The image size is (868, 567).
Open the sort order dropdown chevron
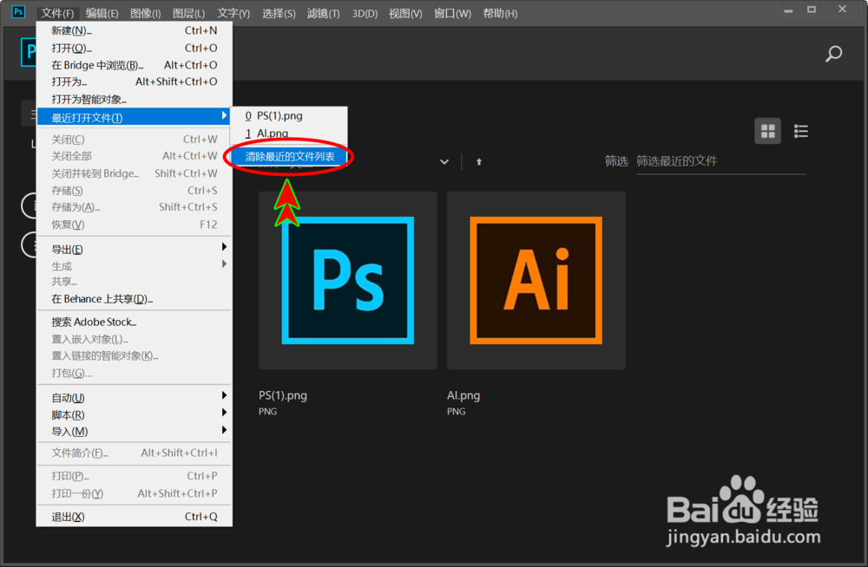(x=444, y=162)
